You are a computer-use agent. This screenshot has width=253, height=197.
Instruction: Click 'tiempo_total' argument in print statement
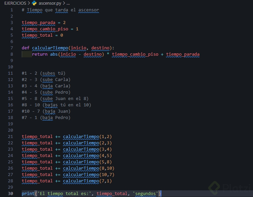[112, 193]
